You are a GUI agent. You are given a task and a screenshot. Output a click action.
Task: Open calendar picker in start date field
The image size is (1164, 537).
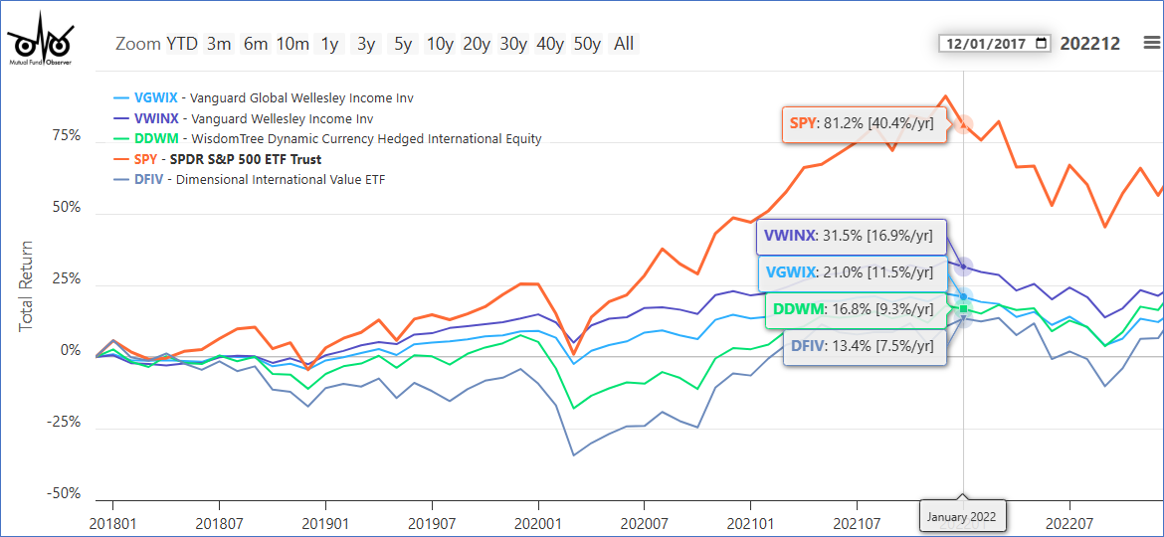click(x=1041, y=44)
